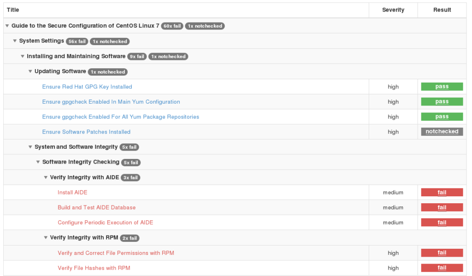The image size is (472, 276).
Task: Click the Result column header
Action: [442, 10]
